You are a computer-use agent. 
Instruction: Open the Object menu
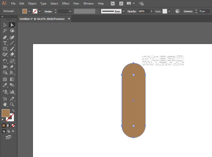tap(32, 4)
